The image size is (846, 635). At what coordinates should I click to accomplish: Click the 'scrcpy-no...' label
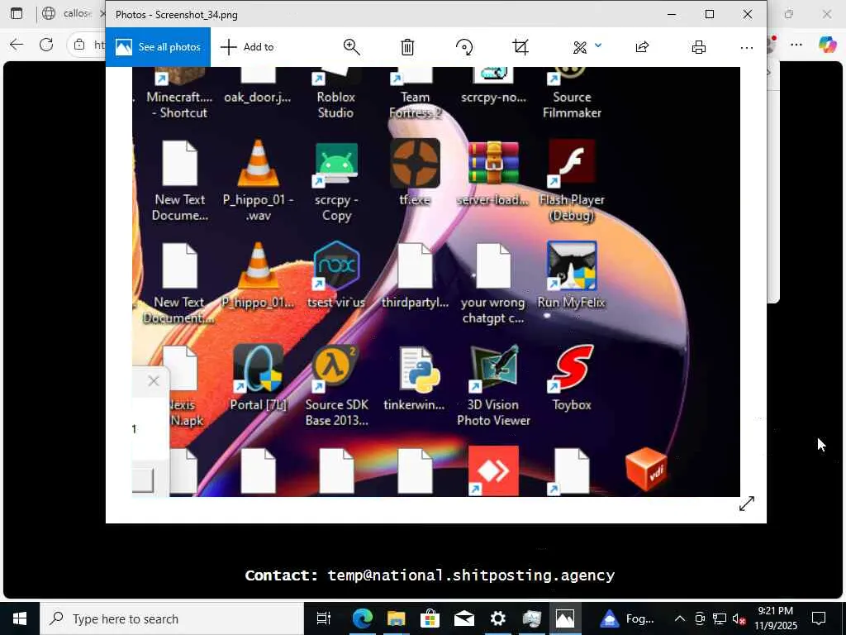pos(493,98)
